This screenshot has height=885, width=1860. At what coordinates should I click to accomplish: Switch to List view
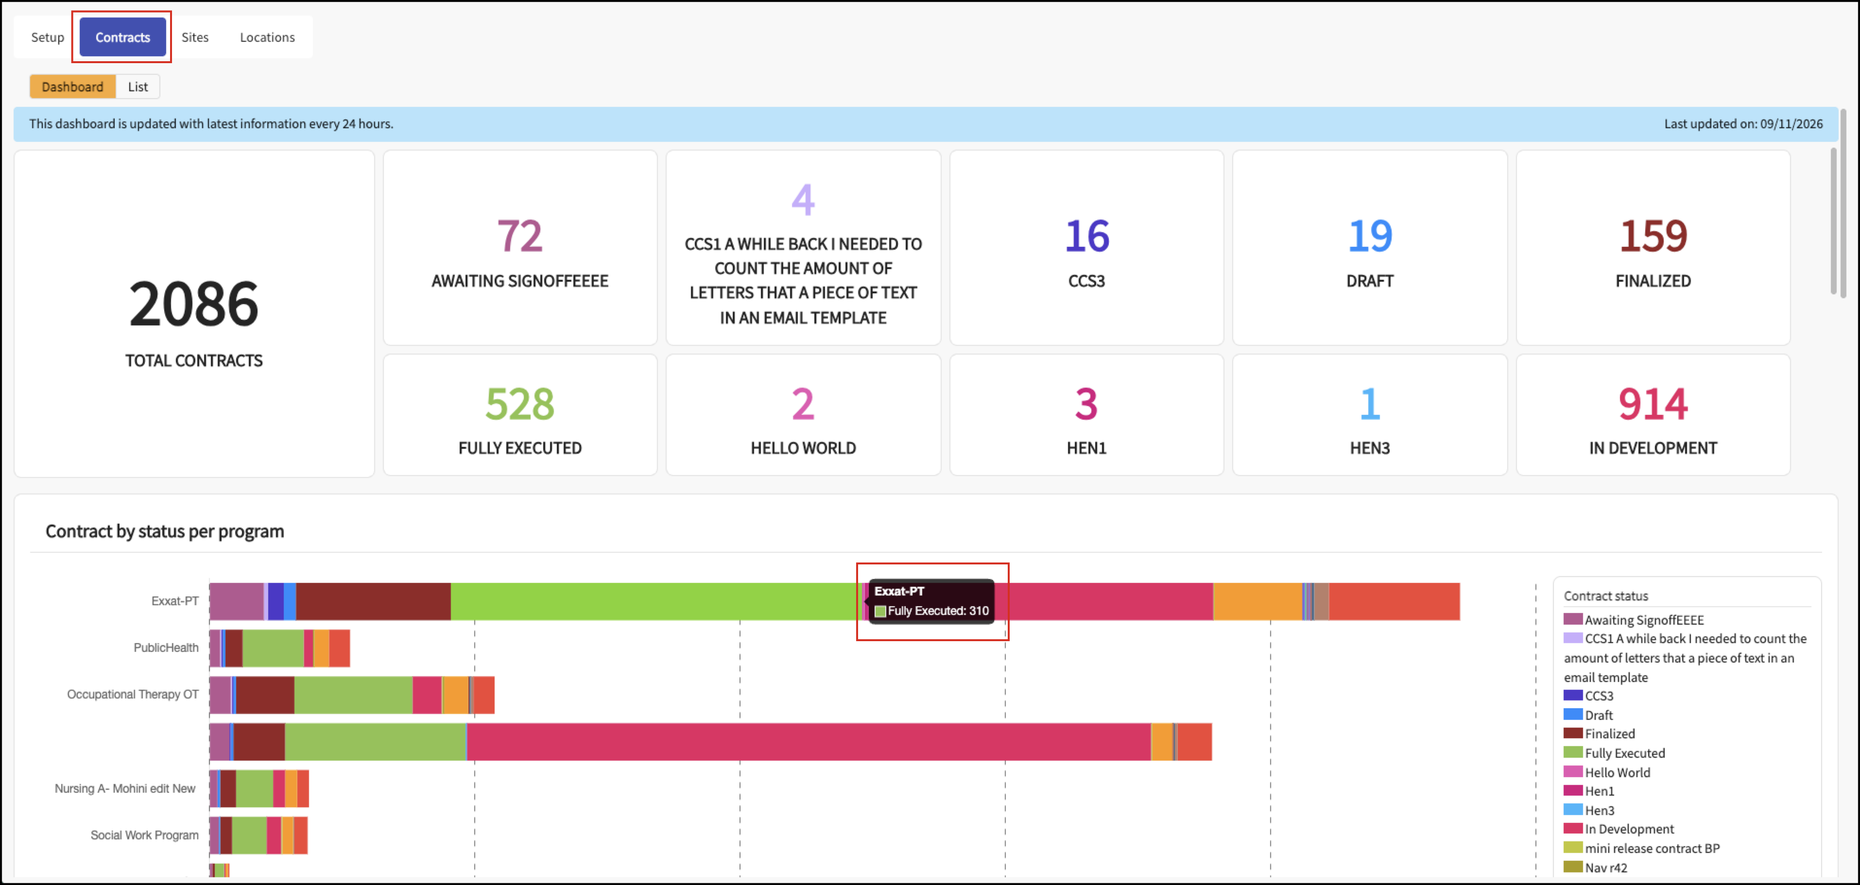coord(138,86)
